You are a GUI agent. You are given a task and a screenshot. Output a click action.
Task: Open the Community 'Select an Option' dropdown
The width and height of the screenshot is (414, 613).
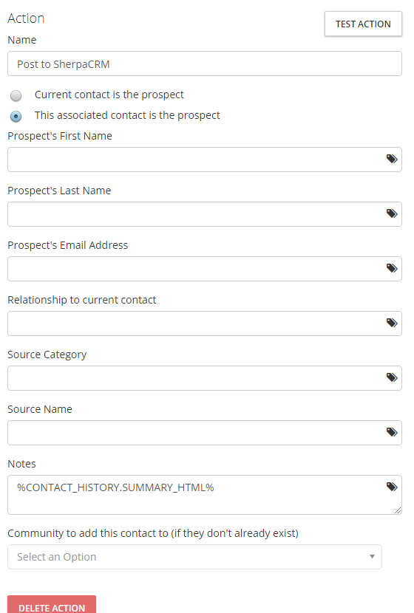pos(194,557)
